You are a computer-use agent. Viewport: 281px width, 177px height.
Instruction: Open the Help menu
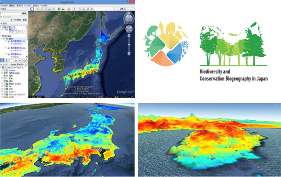point(44,6)
